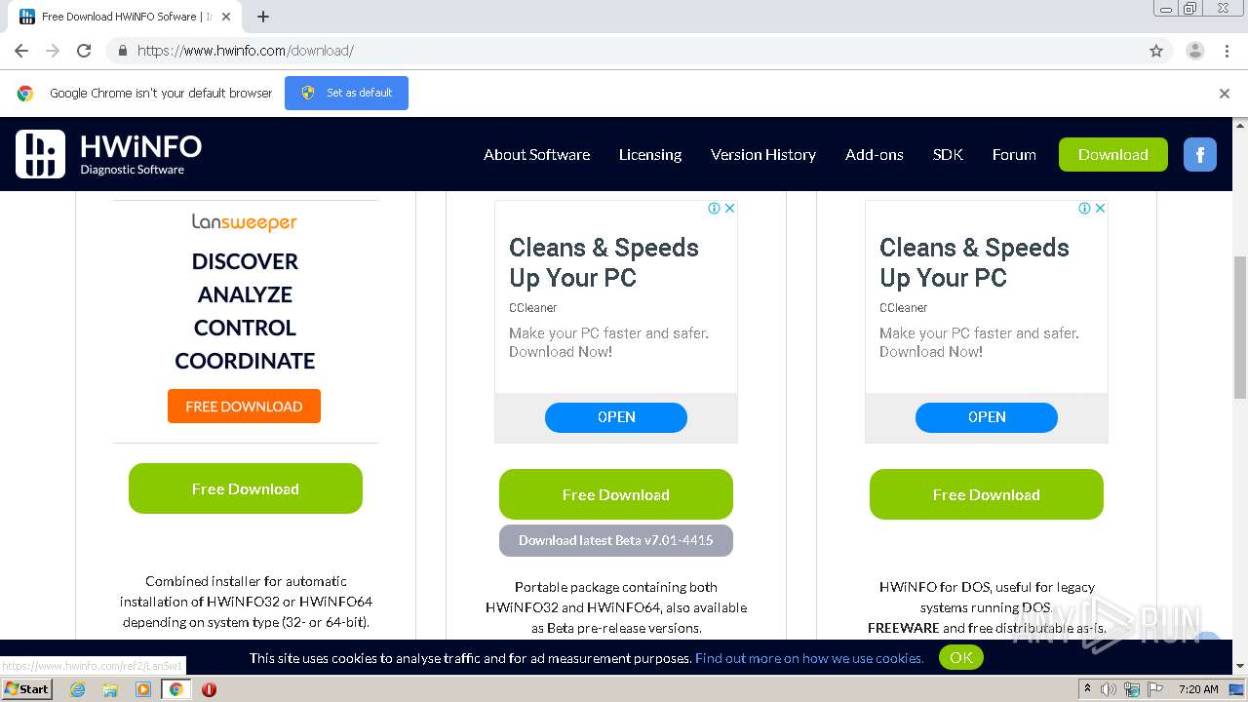Bookmark this page with the star
1248x702 pixels.
[x=1156, y=51]
